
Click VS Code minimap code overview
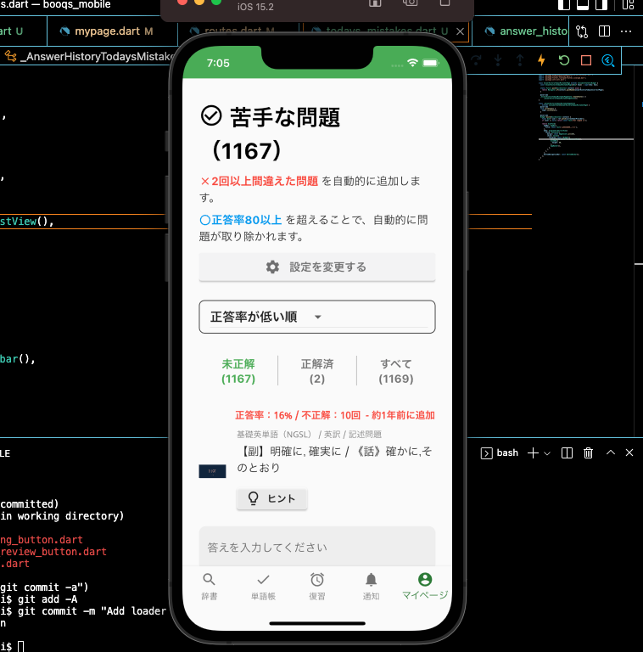point(585,116)
